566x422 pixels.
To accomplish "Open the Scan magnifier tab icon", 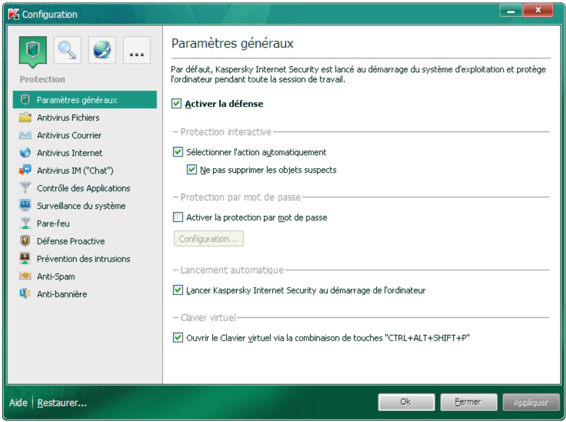I will tap(67, 50).
